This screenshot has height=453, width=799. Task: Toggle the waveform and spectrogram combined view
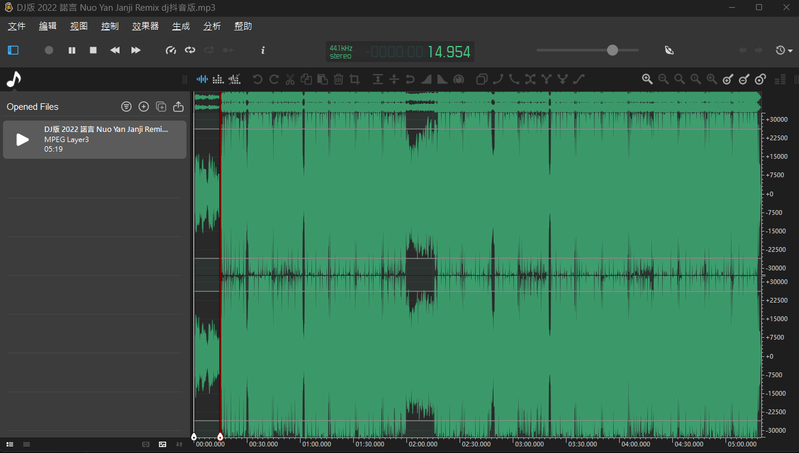234,79
